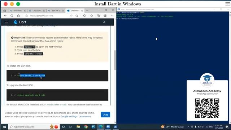Open the Trello app on taskbar
231x130 pixels.
pos(93,127)
